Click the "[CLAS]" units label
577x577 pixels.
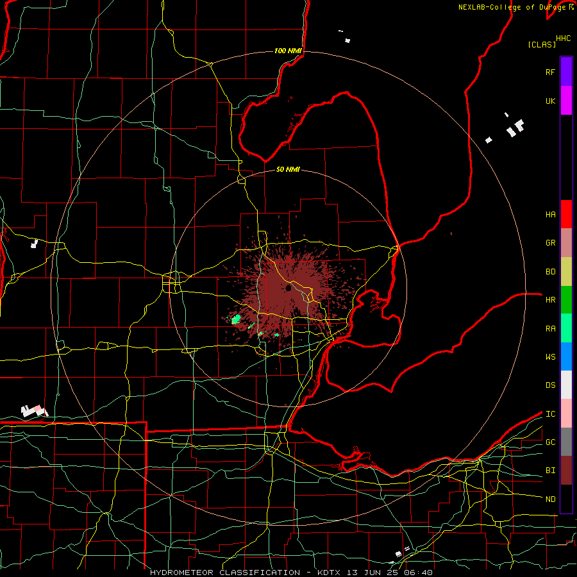[x=542, y=44]
